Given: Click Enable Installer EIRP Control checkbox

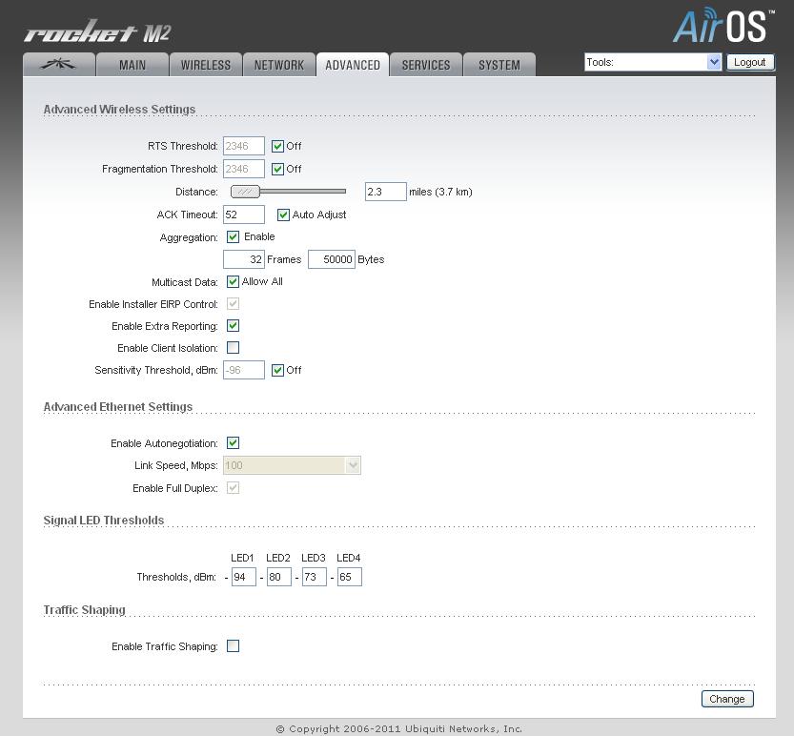Looking at the screenshot, I should pyautogui.click(x=233, y=303).
